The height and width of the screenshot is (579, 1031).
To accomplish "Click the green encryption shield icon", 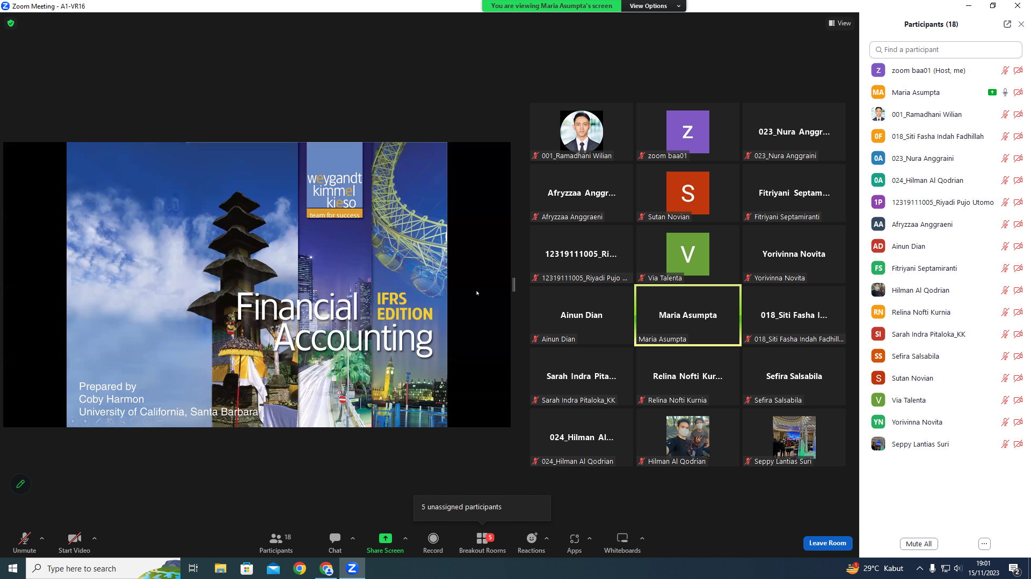I will click(11, 23).
